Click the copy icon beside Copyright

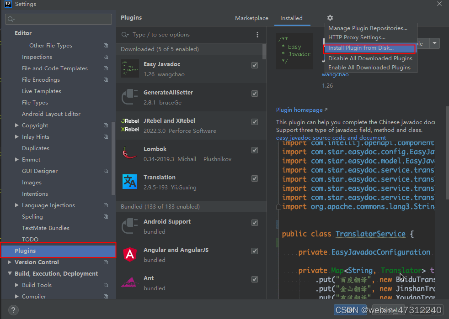[106, 125]
